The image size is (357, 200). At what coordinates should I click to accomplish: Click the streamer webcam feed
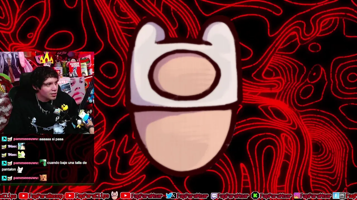(x=47, y=93)
